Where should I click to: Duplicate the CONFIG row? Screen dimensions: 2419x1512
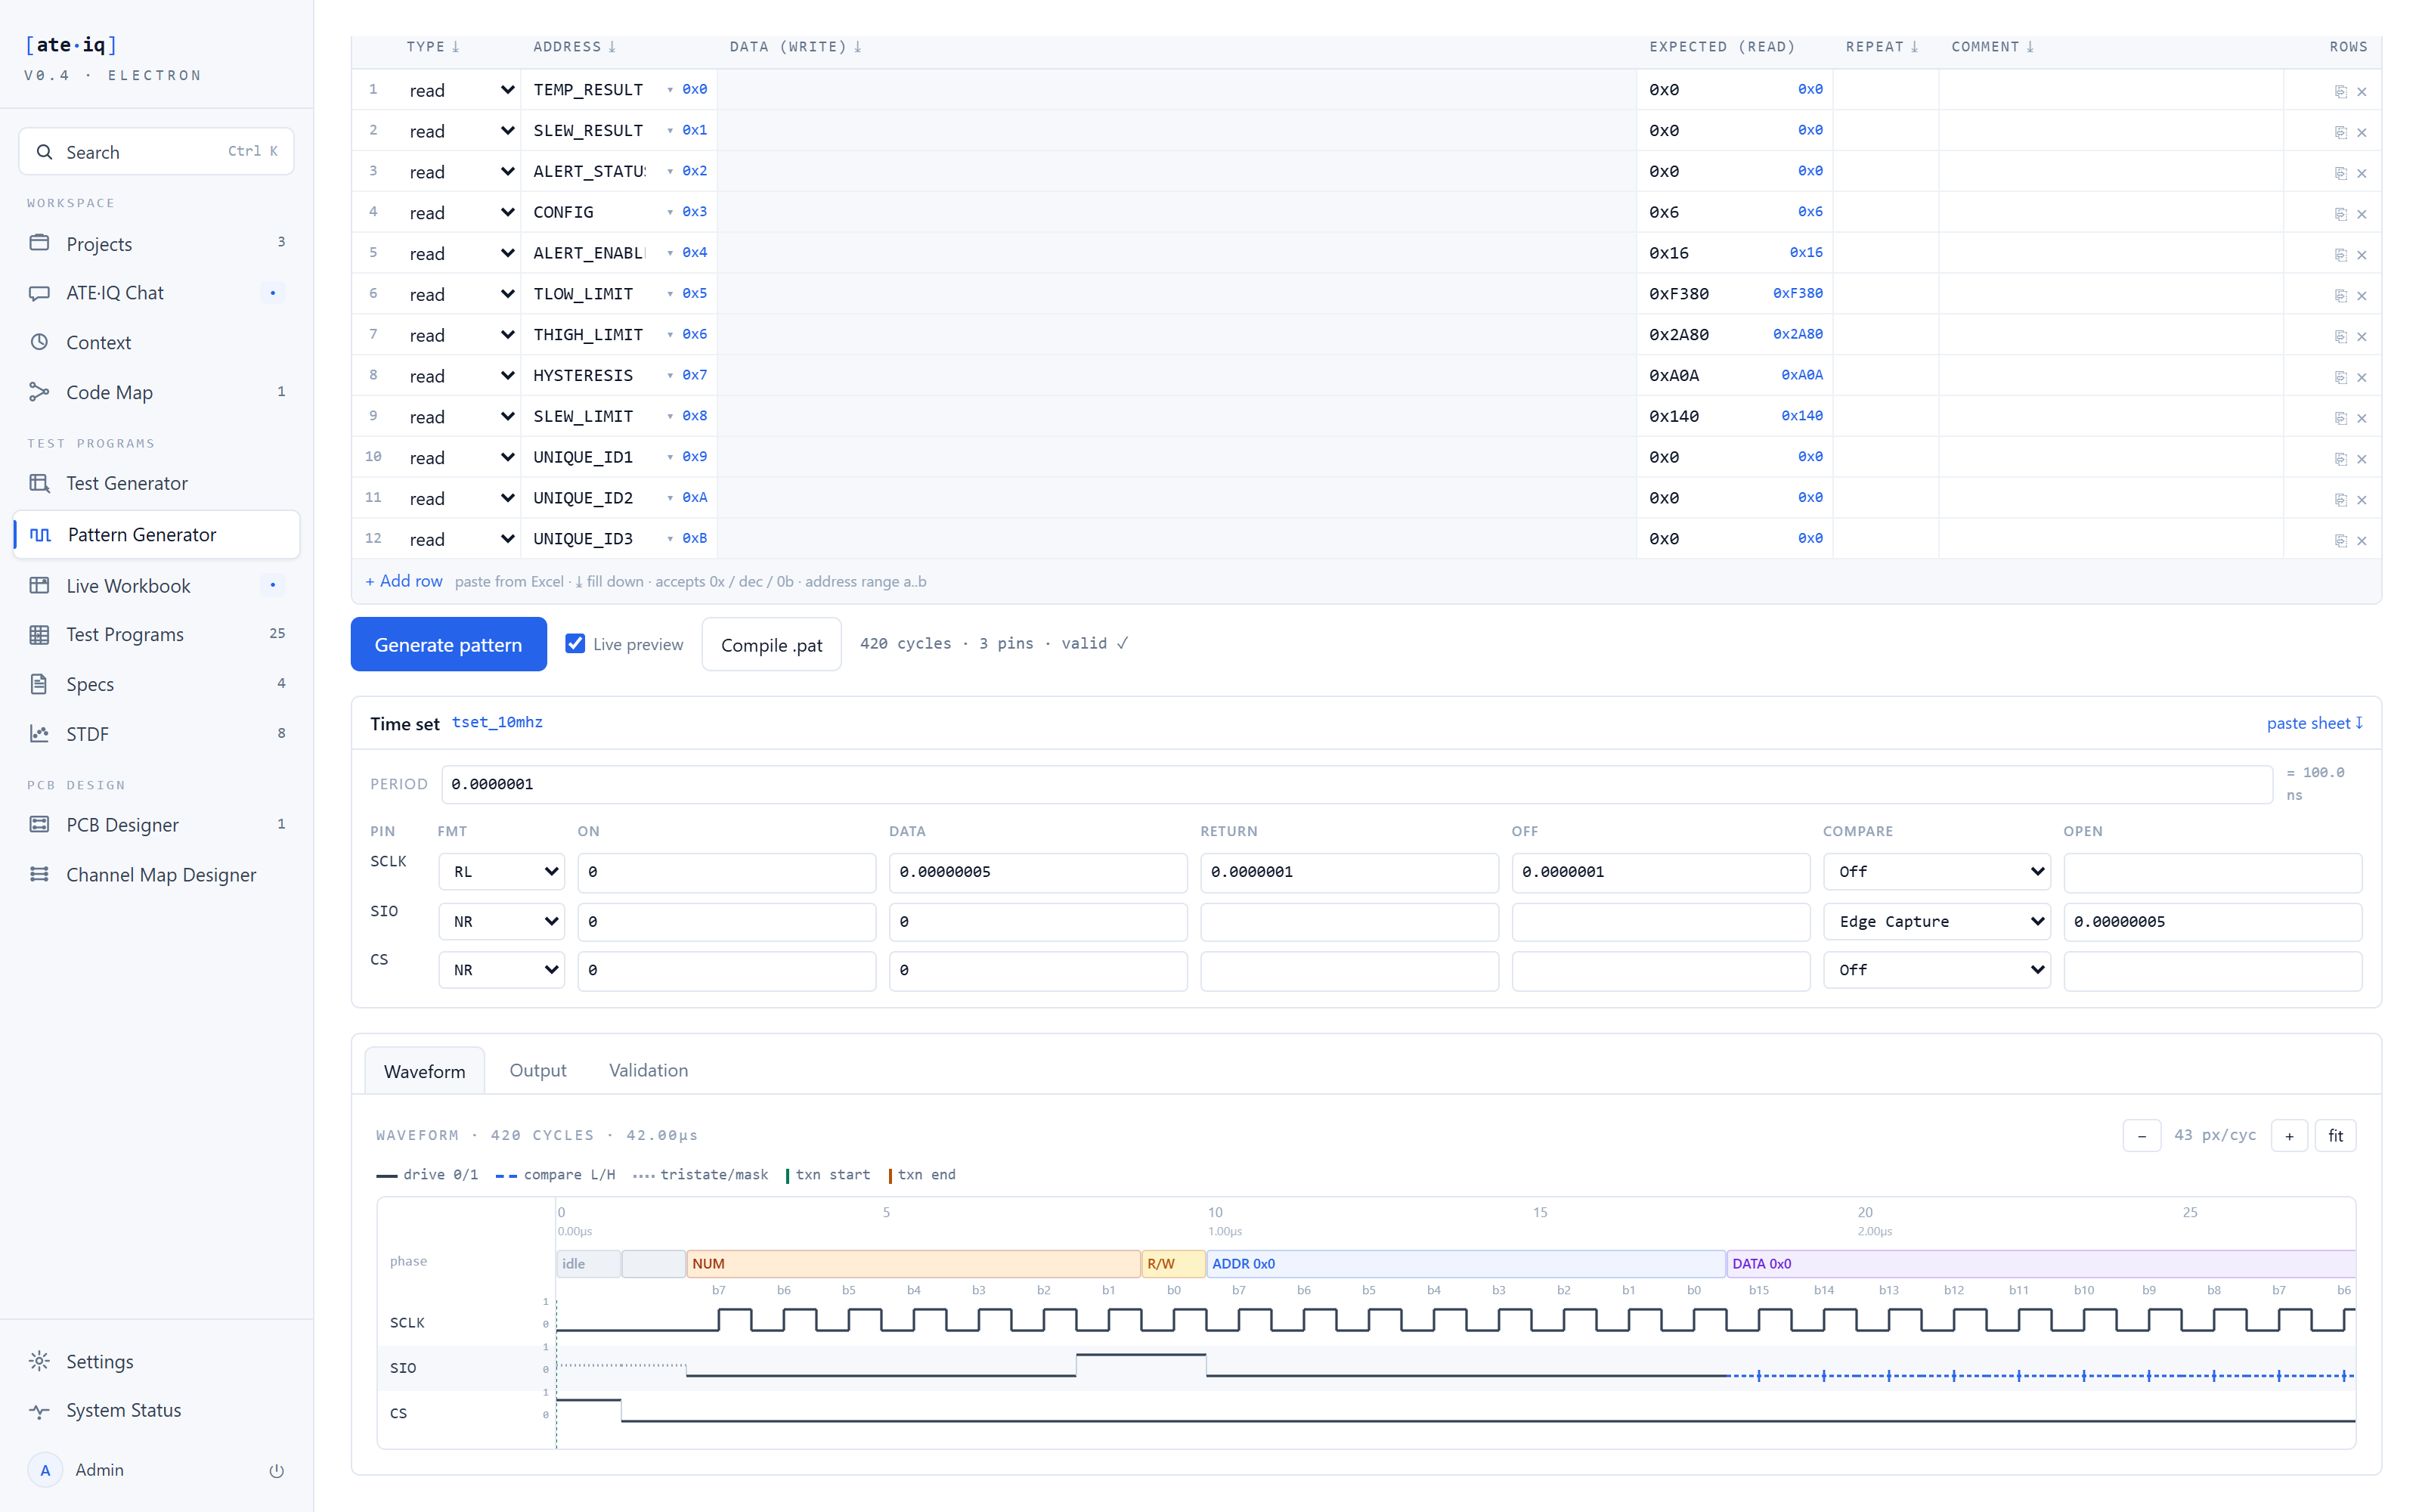(2340, 213)
